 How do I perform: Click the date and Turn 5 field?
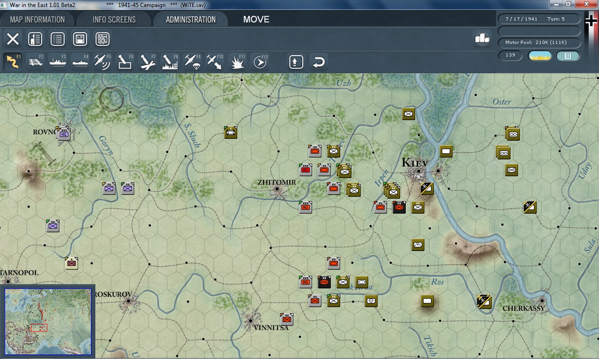[539, 19]
